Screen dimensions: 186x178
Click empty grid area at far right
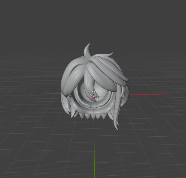[x=170, y=119]
